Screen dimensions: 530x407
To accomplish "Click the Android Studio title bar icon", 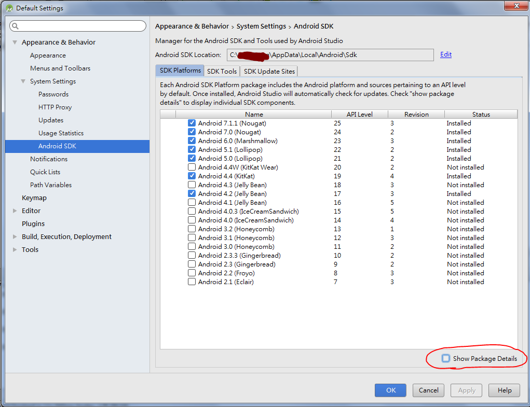I will pos(9,8).
